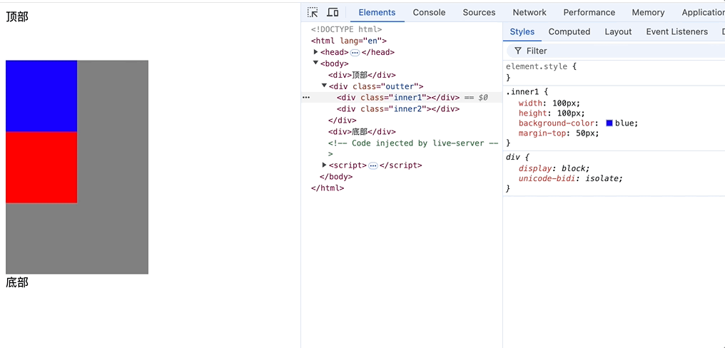The image size is (725, 348).
Task: Show collapsed head contents via ellipsis
Action: tap(355, 53)
